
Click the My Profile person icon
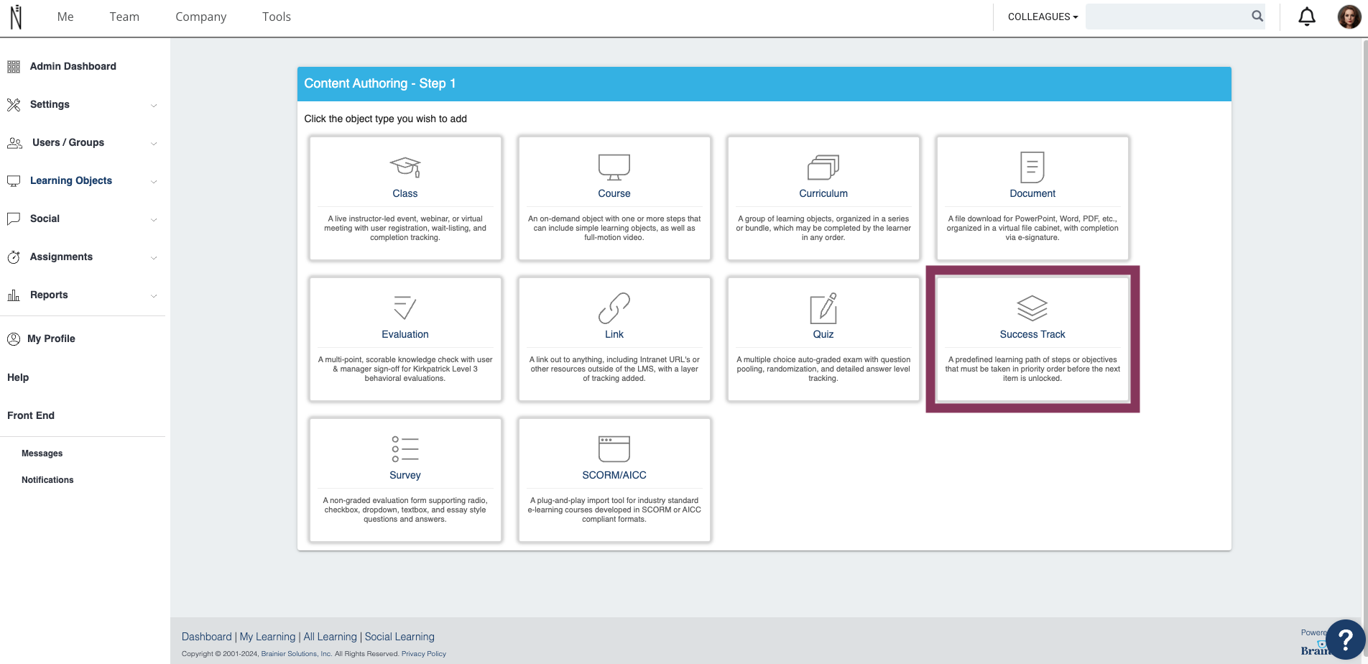(x=14, y=339)
